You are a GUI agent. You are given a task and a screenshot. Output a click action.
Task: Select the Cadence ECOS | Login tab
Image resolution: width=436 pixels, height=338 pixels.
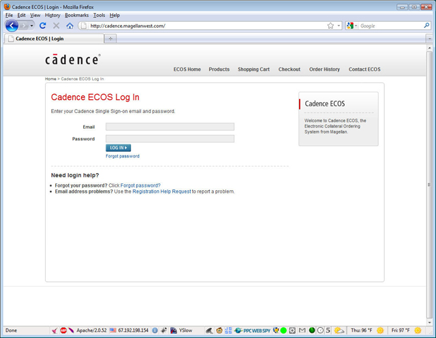[54, 39]
